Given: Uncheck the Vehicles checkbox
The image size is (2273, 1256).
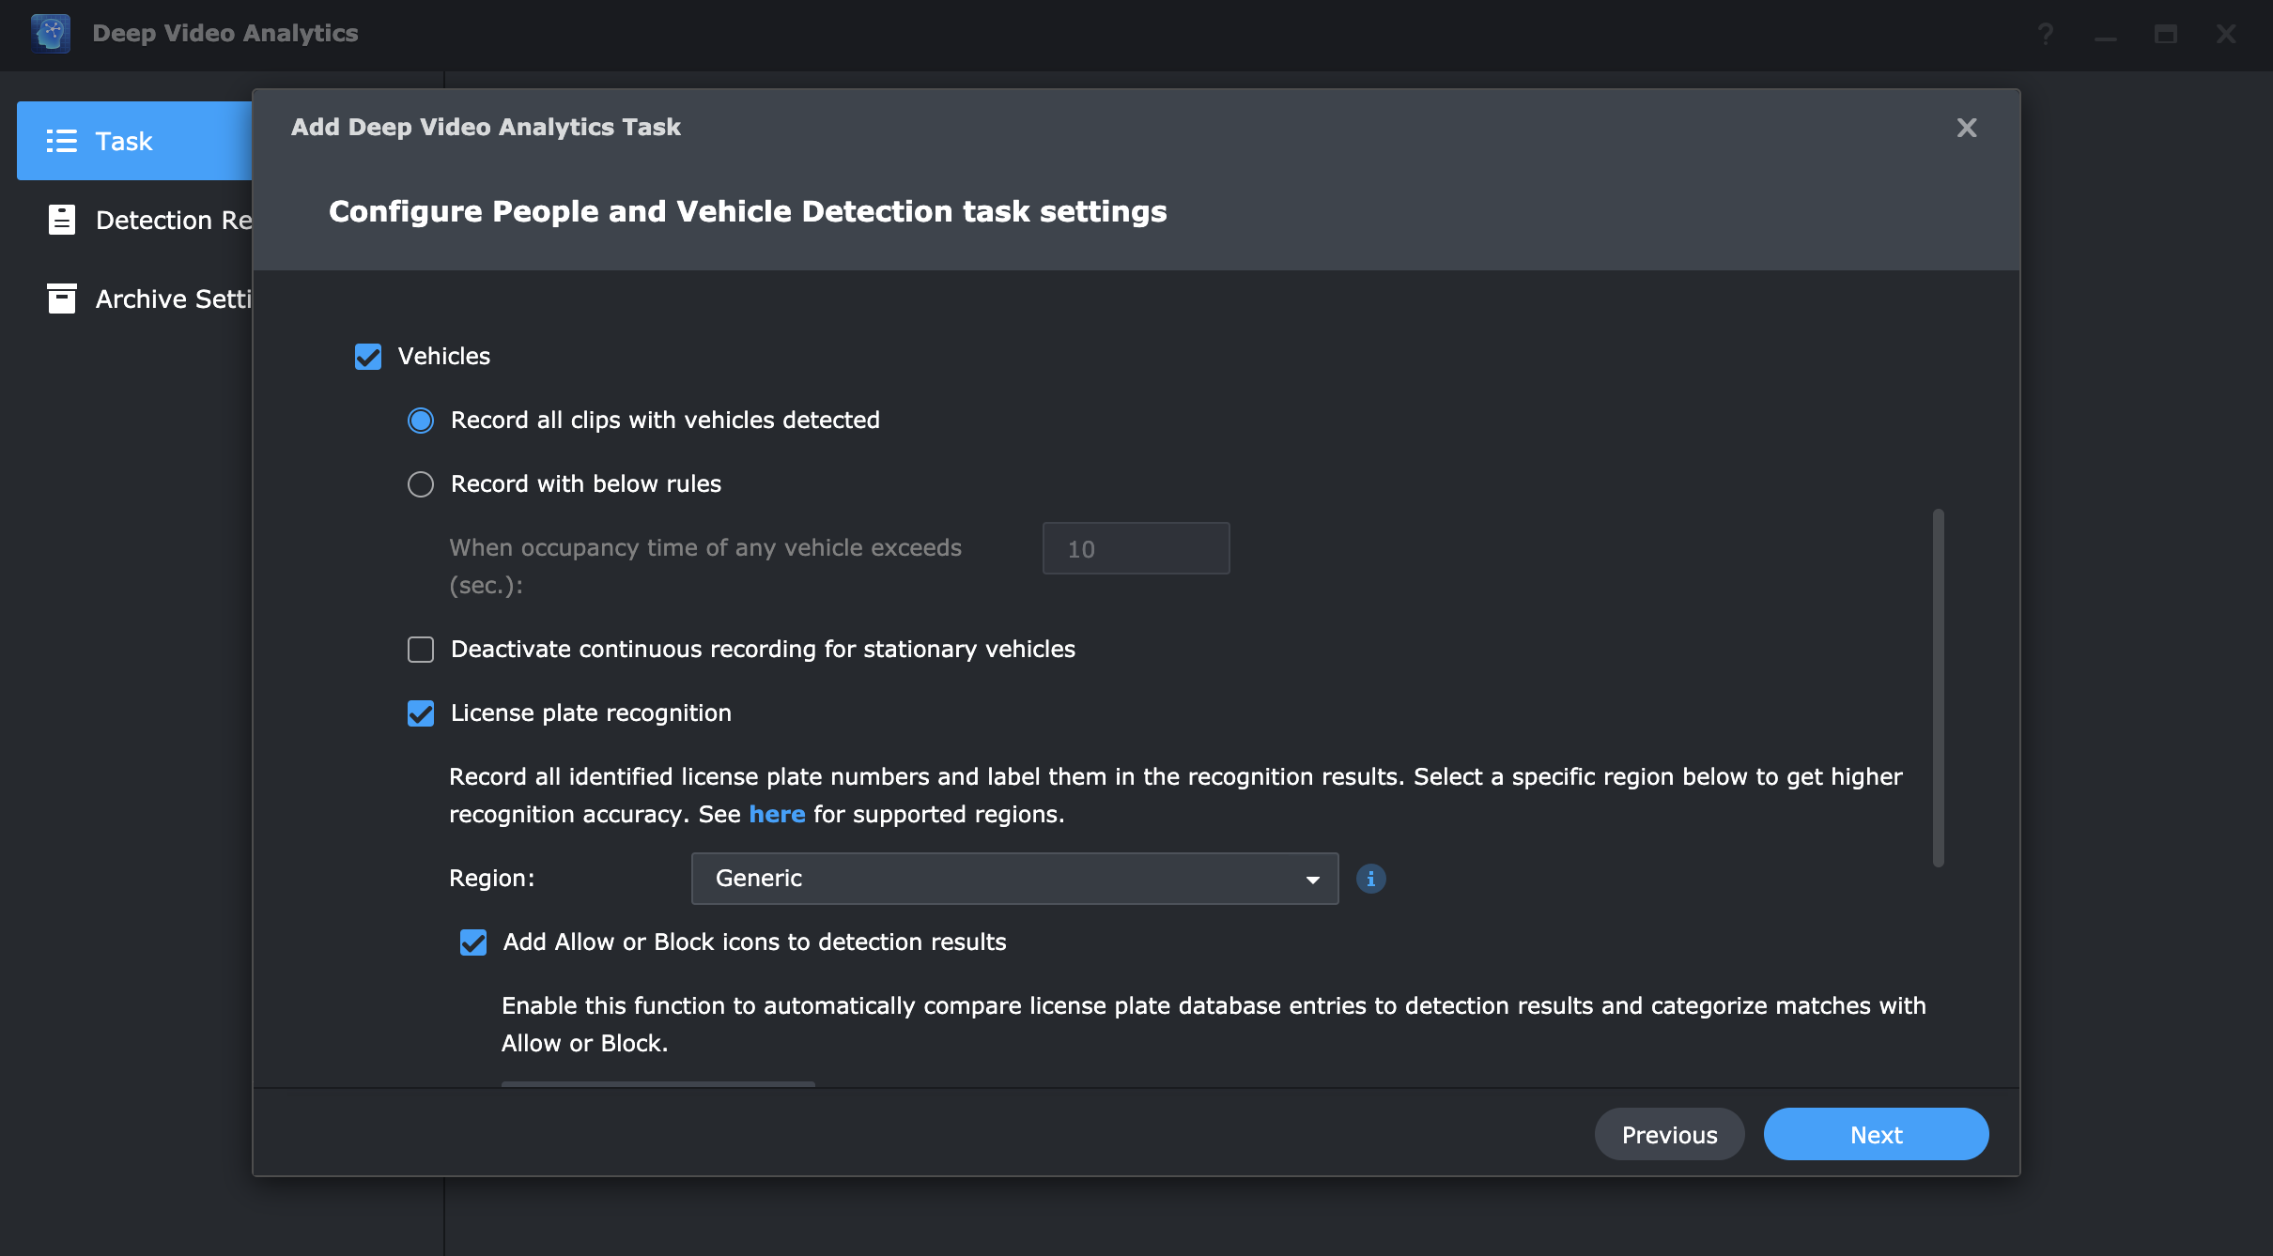Looking at the screenshot, I should click(x=368, y=357).
